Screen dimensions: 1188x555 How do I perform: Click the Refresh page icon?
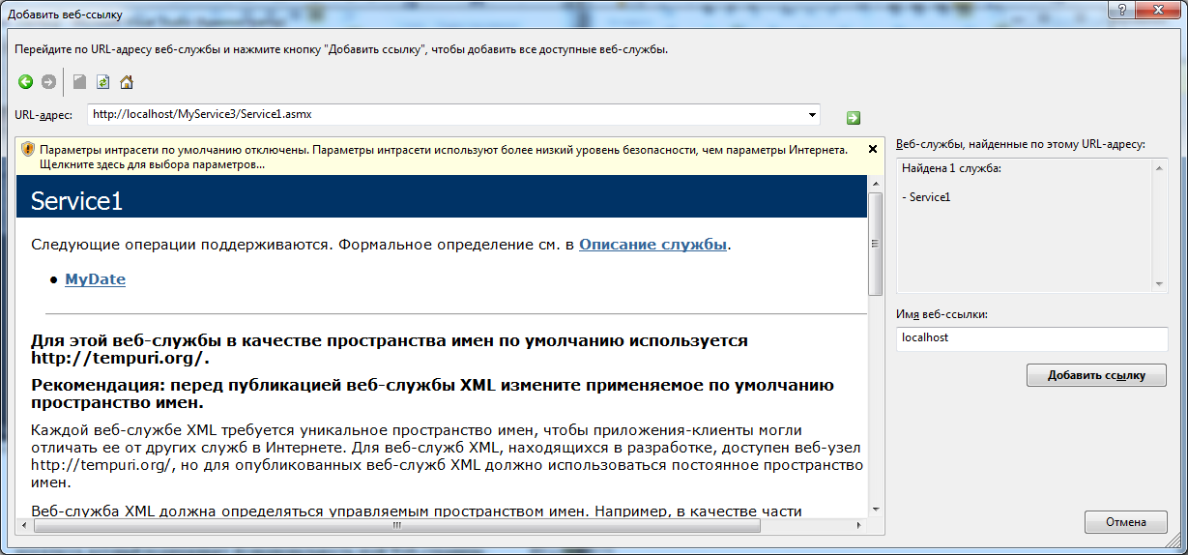(102, 82)
